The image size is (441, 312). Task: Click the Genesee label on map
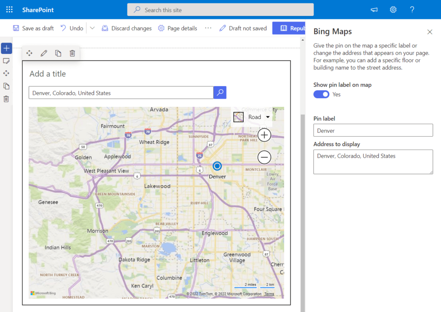(x=48, y=202)
